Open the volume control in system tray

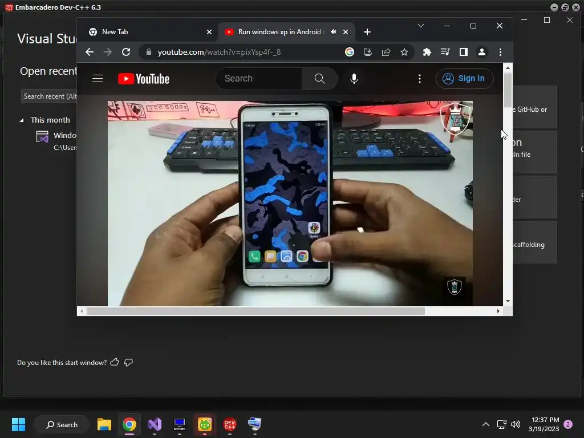click(516, 424)
